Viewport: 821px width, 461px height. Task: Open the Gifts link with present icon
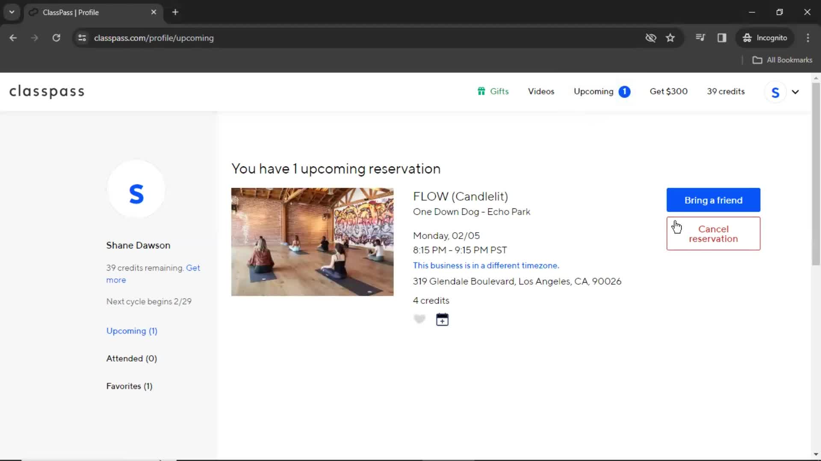(493, 91)
